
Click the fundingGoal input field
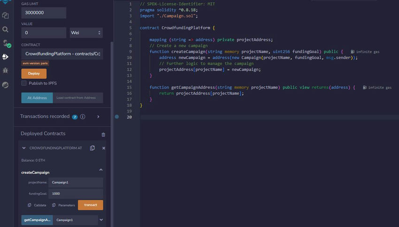pos(76,193)
